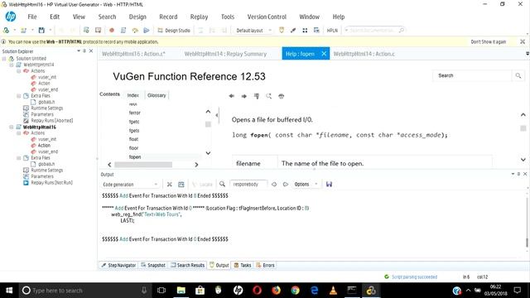This screenshot has width=530, height=298.
Task: Open Design Studio
Action: [x=174, y=31]
